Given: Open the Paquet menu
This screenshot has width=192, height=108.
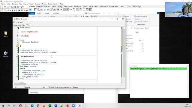Looking at the screenshot, I should pos(44,4).
